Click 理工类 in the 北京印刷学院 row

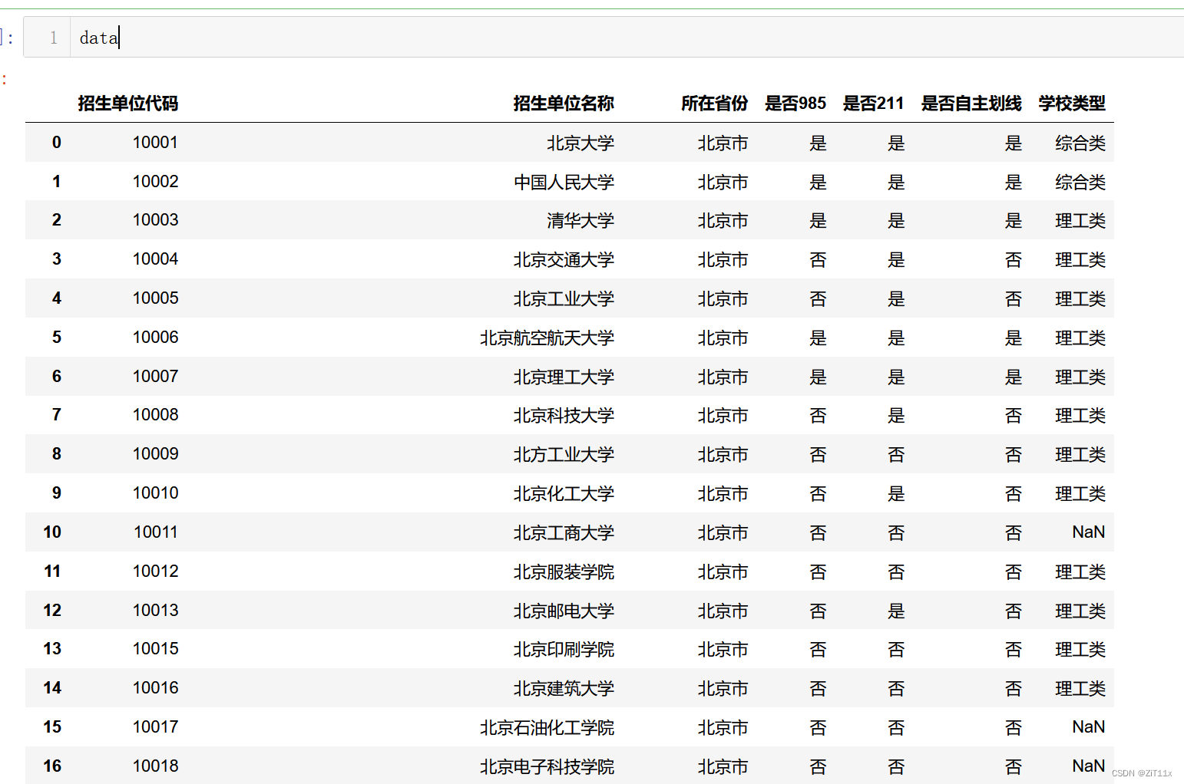tap(1080, 650)
